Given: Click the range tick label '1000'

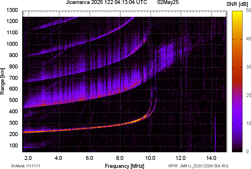Looking at the screenshot, I should [12, 44].
